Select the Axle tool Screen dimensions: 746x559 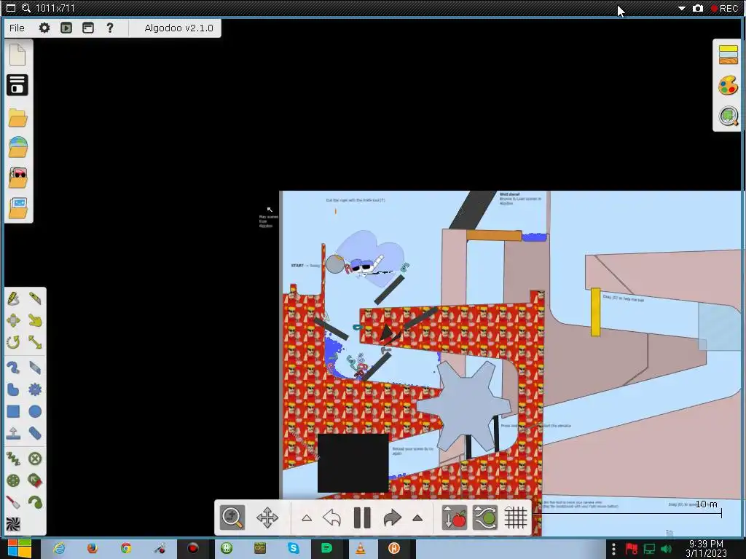point(13,480)
